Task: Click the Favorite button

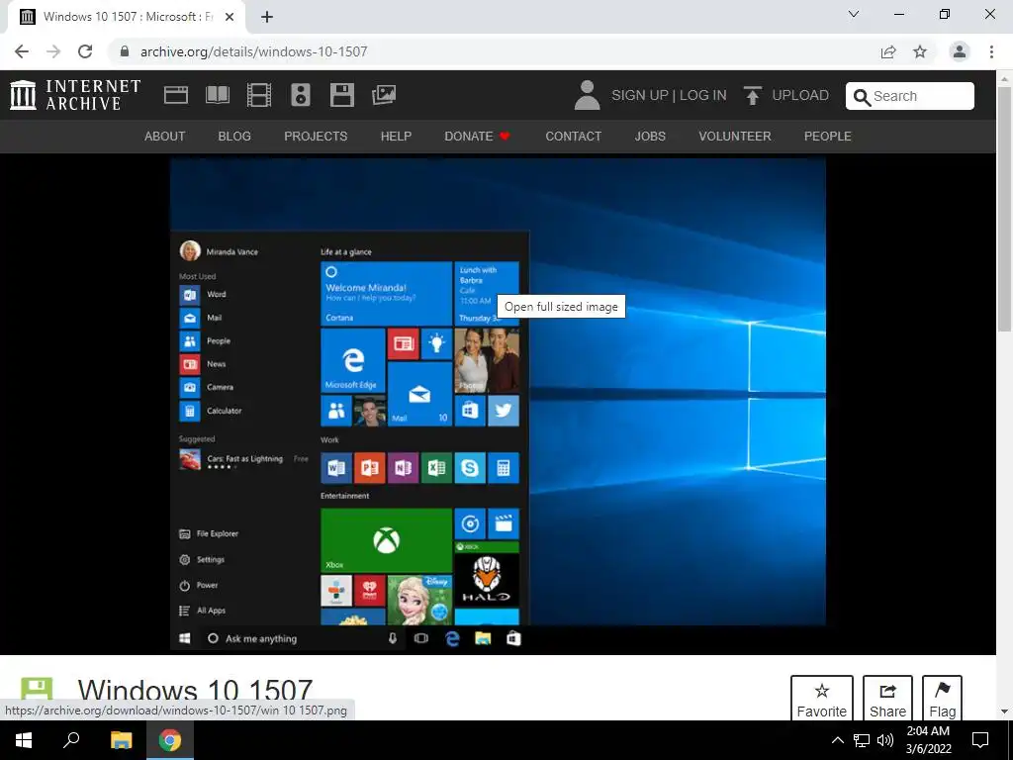Action: 822,698
